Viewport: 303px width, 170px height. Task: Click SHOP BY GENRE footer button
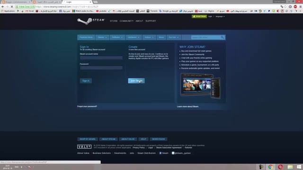pyautogui.click(x=88, y=139)
